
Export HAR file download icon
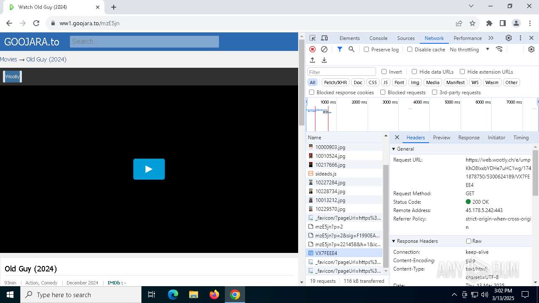[324, 60]
